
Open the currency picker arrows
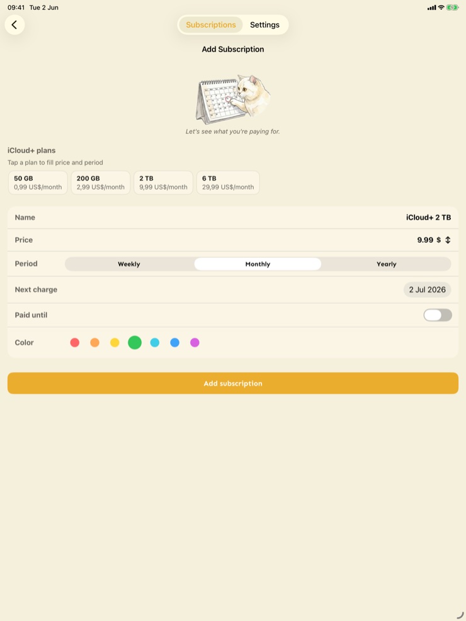click(x=448, y=240)
